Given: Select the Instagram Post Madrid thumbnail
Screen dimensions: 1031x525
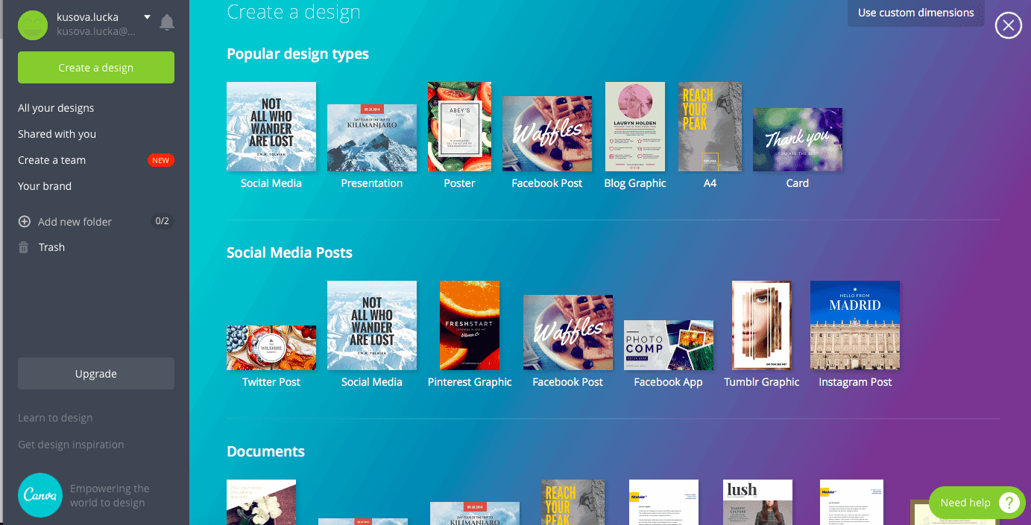Looking at the screenshot, I should [854, 325].
